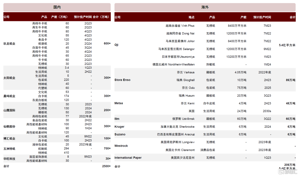Viewport: 299px width, 176px height.
Task: Select the 3.4 capacity value
Action: (x=67, y=68)
